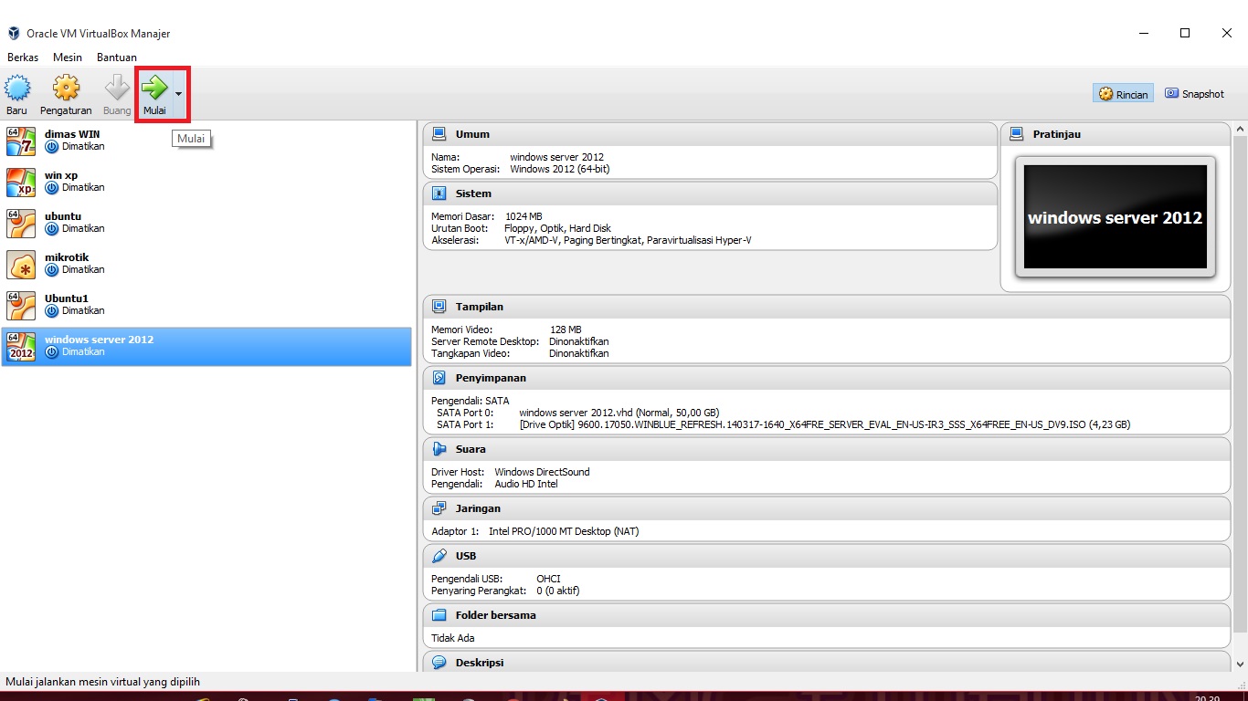
Task: Click the power state icon under mikrotik
Action: tap(52, 270)
